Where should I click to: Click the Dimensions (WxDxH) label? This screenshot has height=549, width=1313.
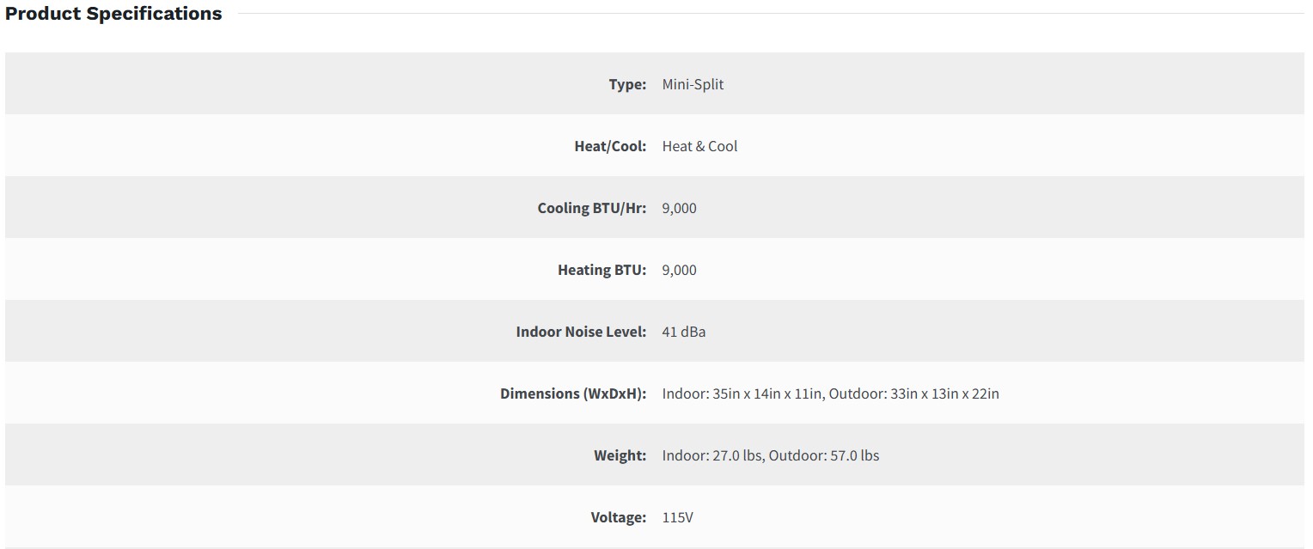(x=573, y=393)
